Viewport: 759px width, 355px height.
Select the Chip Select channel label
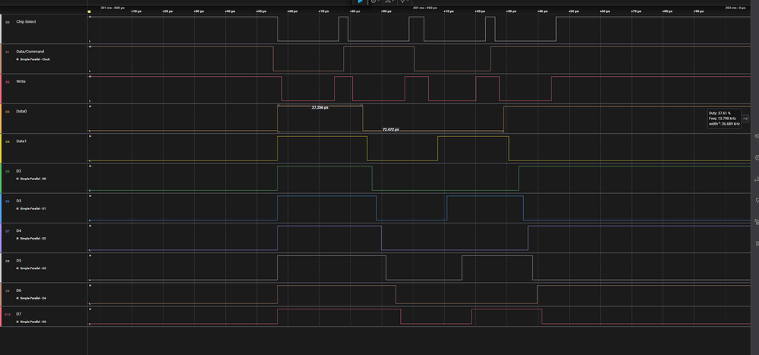(x=26, y=22)
